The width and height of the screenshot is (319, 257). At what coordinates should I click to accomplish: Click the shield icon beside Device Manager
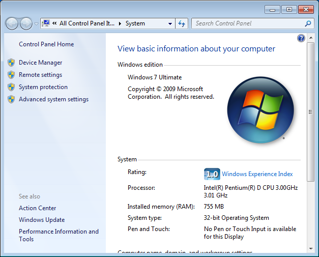(11, 63)
